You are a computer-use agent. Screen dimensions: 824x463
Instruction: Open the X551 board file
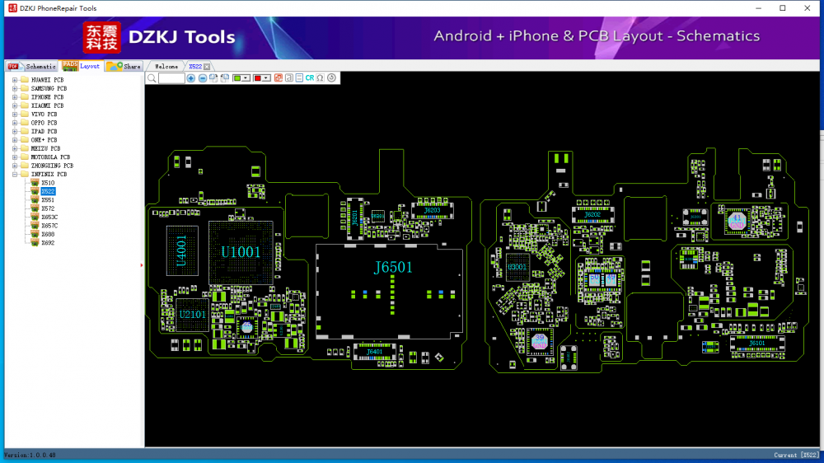pyautogui.click(x=48, y=200)
